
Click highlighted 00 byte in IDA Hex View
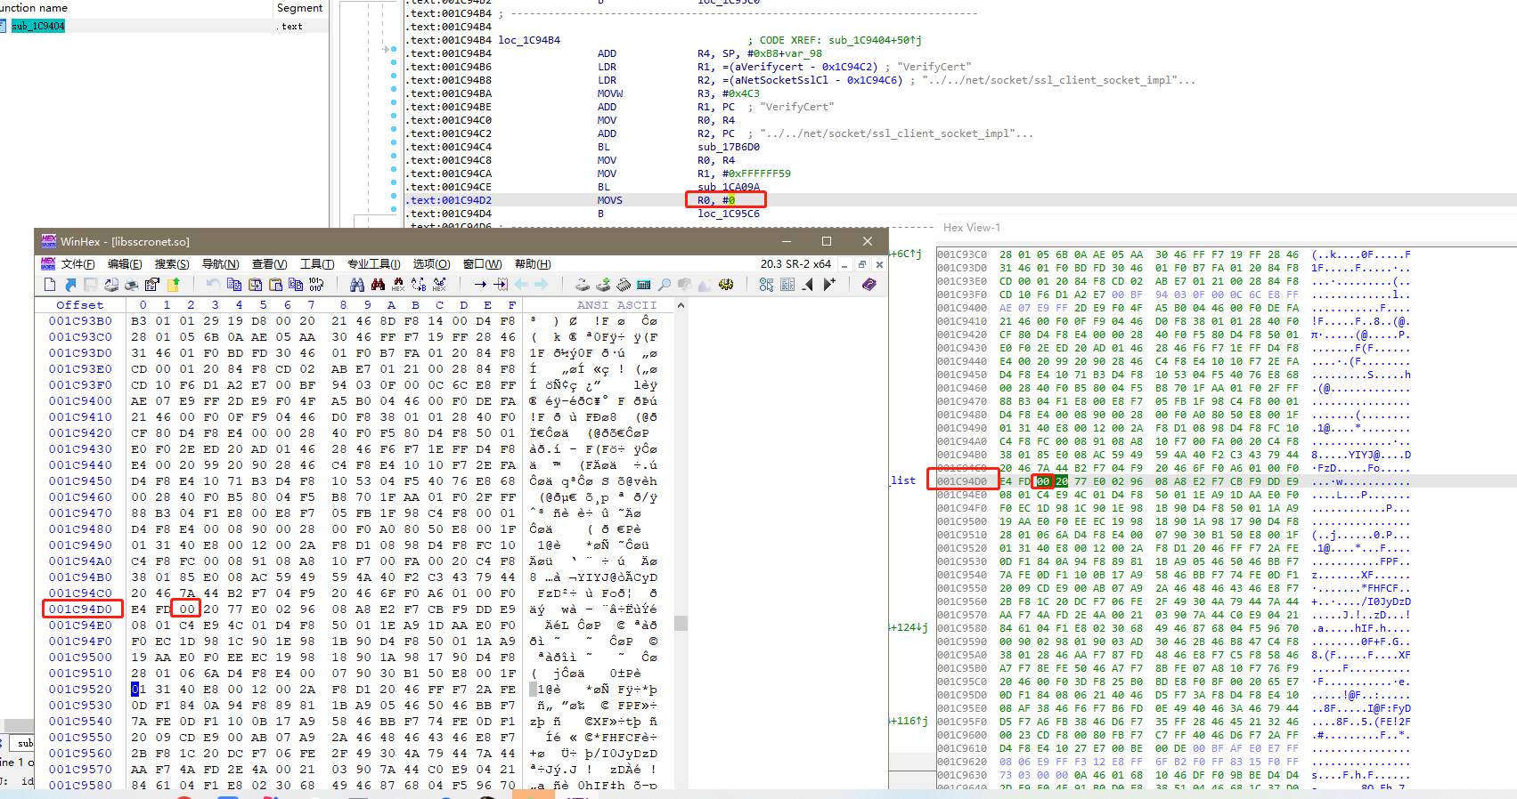[x=1043, y=481]
